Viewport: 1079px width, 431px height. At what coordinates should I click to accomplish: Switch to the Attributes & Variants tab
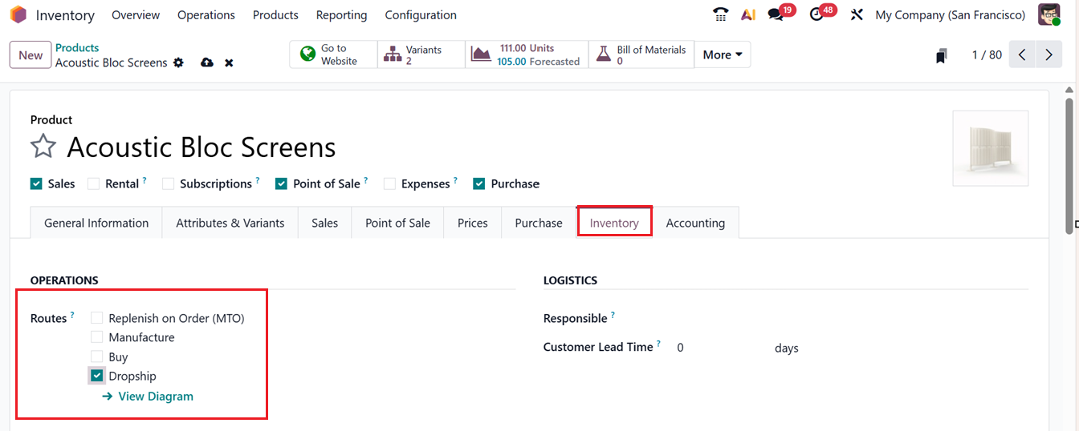230,223
